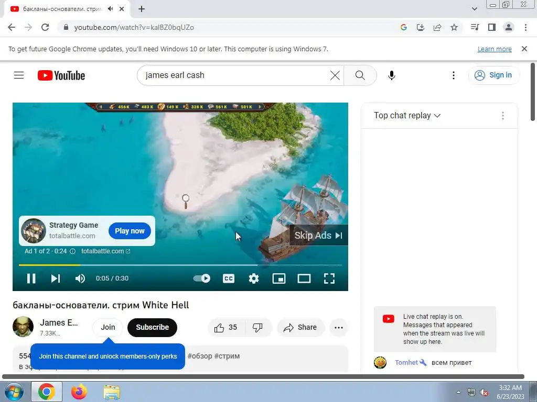Image resolution: width=537 pixels, height=402 pixels.
Task: Open the ad info icon beside the ad timer
Action: click(x=72, y=251)
